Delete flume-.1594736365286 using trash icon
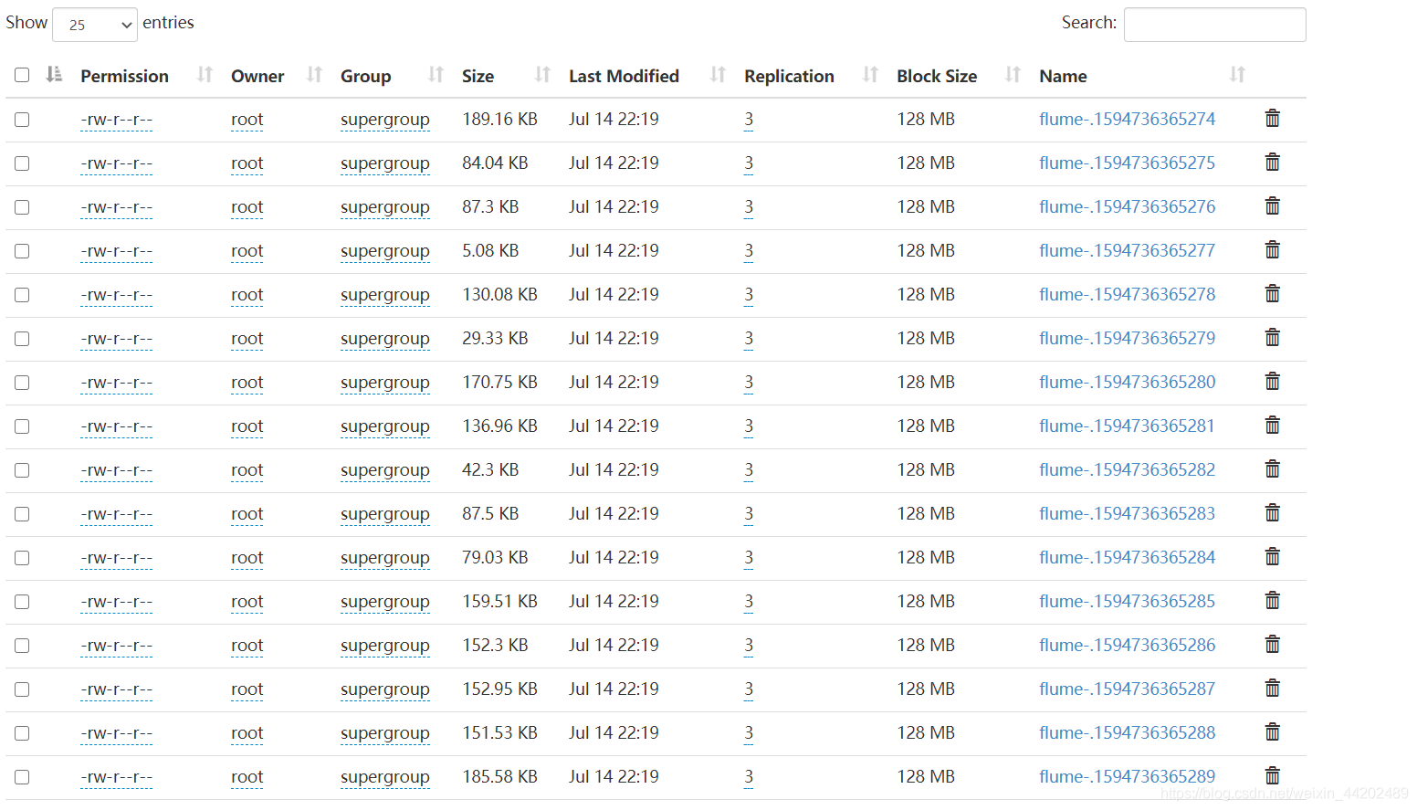Image resolution: width=1417 pixels, height=810 pixels. (1272, 644)
